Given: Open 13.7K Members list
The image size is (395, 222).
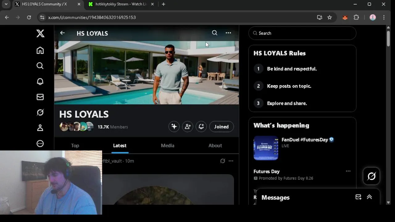Looking at the screenshot, I should tap(113, 127).
